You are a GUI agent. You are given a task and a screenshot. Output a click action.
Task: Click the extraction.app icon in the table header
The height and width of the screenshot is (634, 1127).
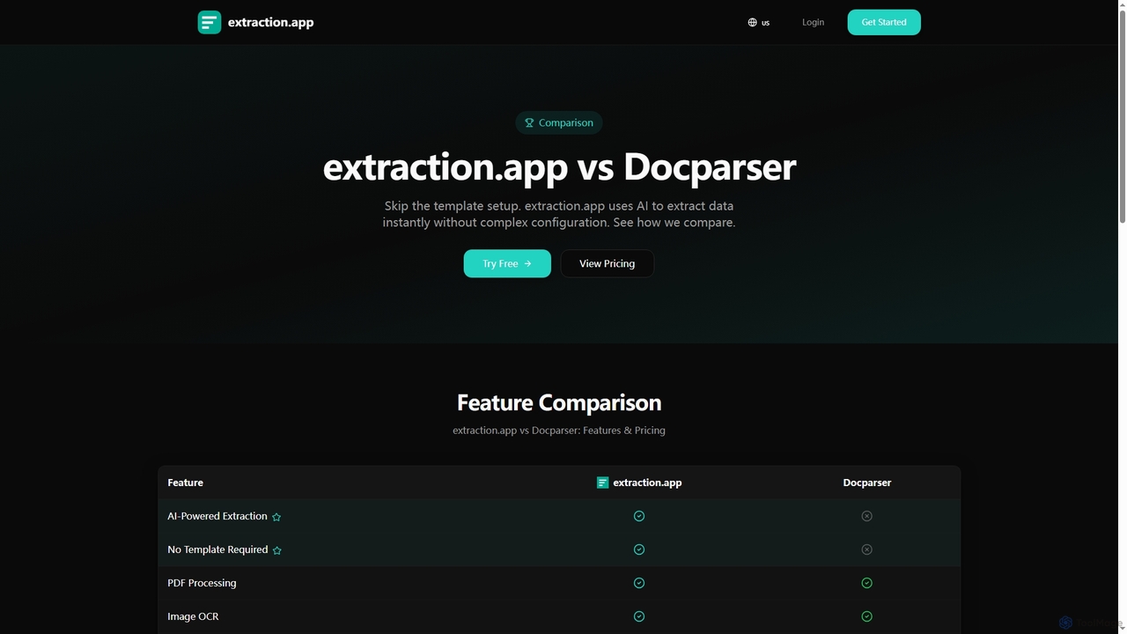tap(602, 483)
